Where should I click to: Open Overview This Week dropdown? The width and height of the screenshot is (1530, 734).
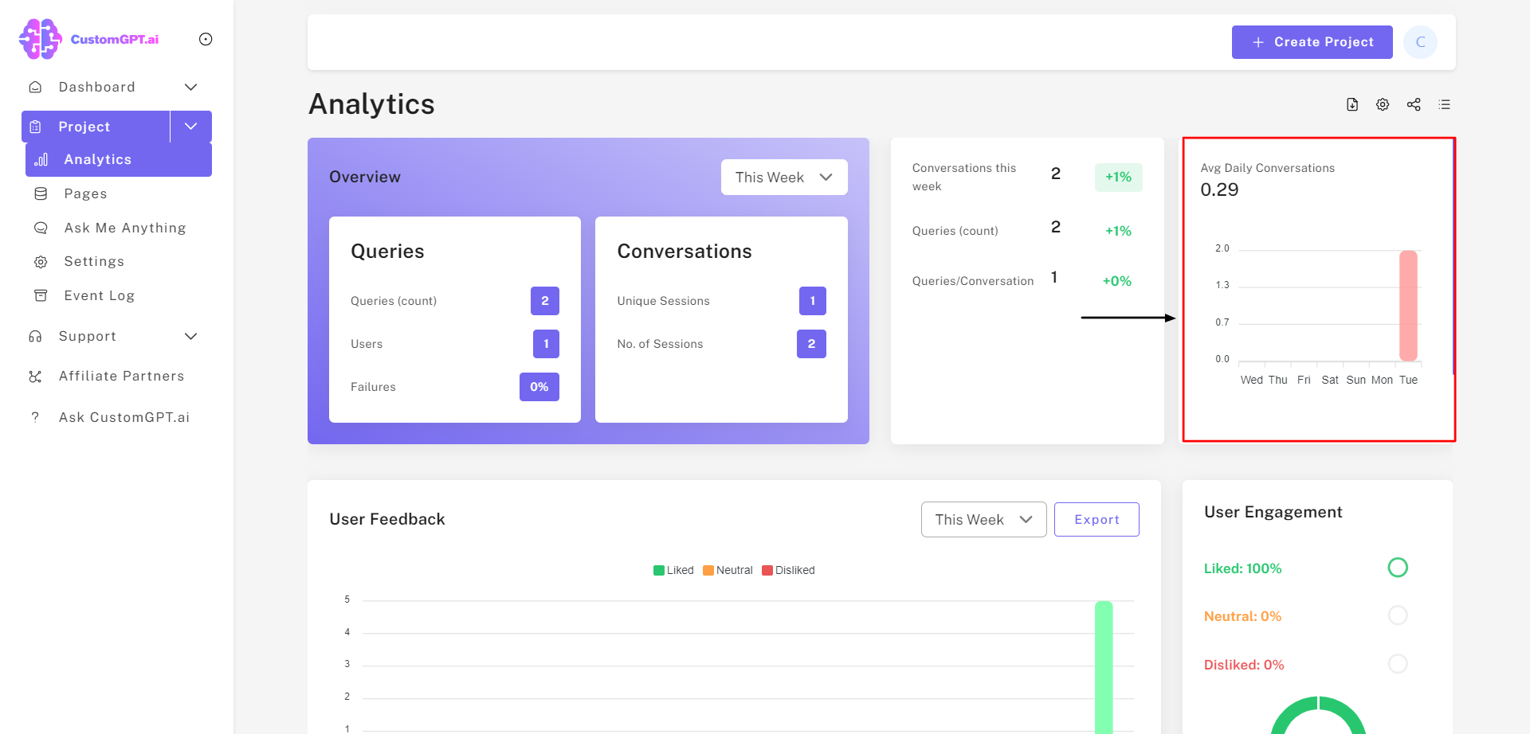[x=784, y=178]
